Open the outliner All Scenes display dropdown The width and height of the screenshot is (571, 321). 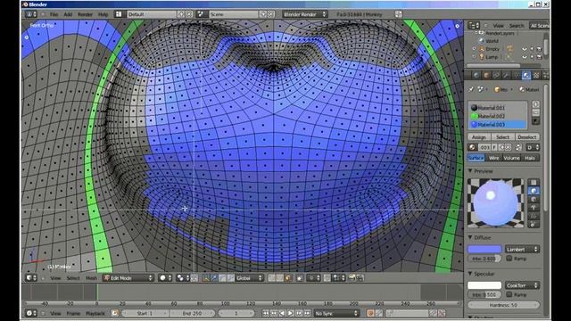point(539,26)
